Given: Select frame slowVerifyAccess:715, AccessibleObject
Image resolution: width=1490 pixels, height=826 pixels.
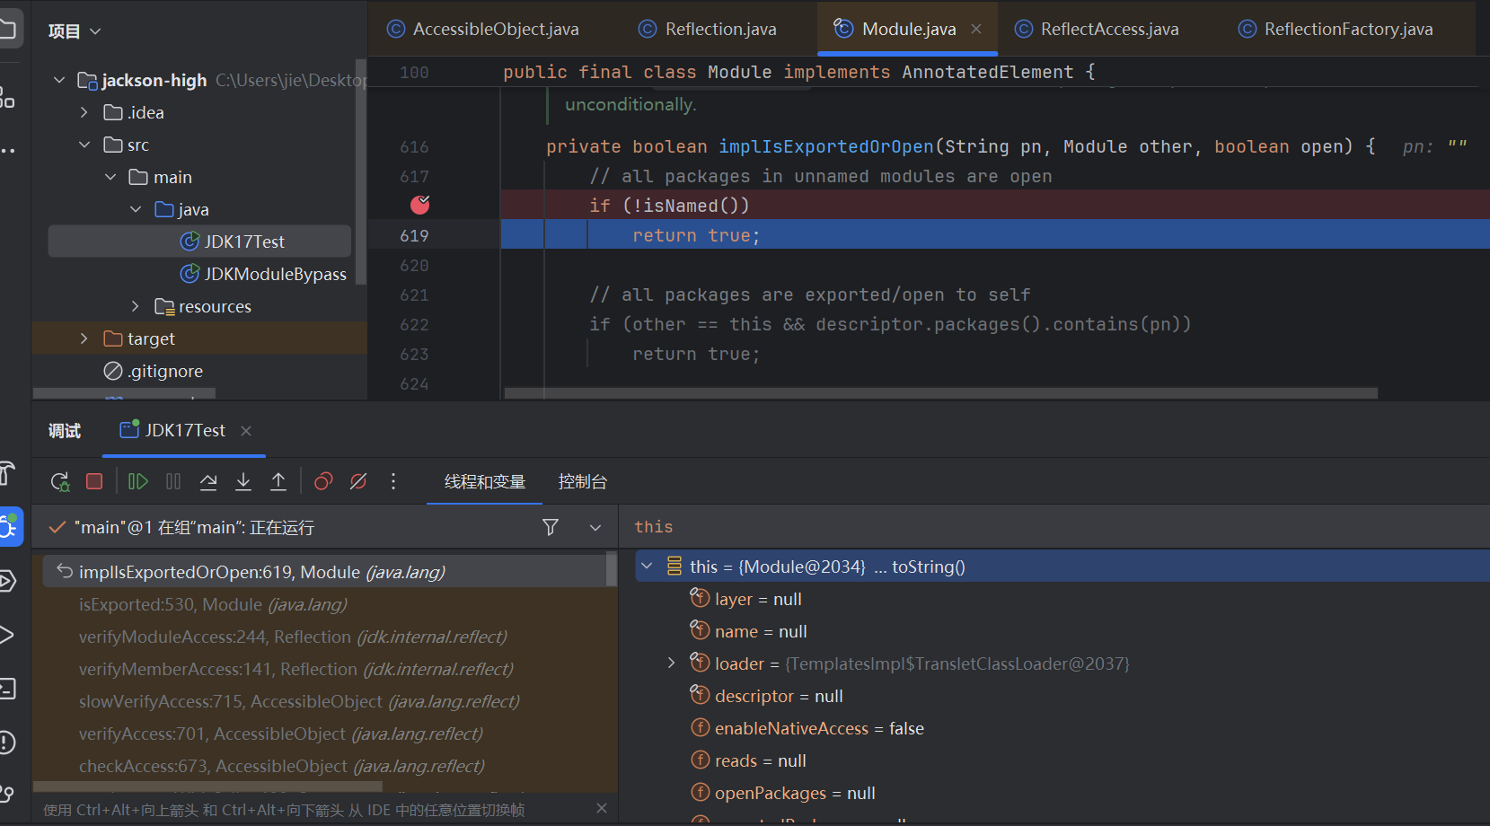Looking at the screenshot, I should tap(299, 701).
